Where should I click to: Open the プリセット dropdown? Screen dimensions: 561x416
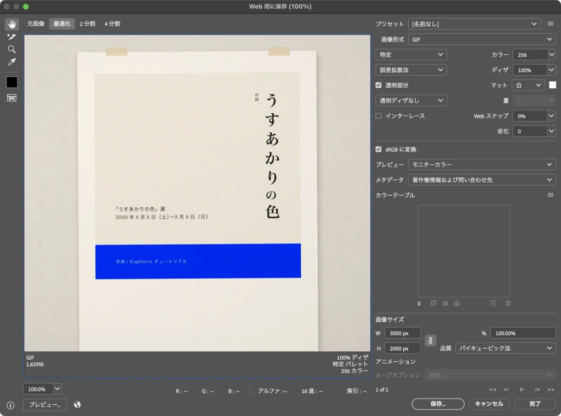[x=474, y=24]
